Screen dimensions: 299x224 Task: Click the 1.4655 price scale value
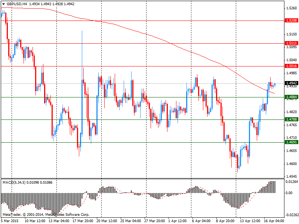292,151
